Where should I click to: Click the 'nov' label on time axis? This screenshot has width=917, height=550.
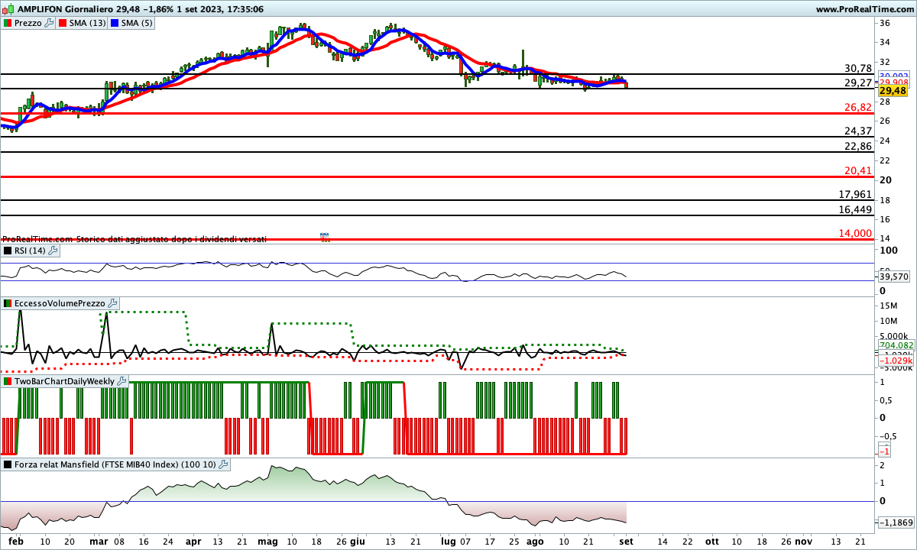[803, 540]
